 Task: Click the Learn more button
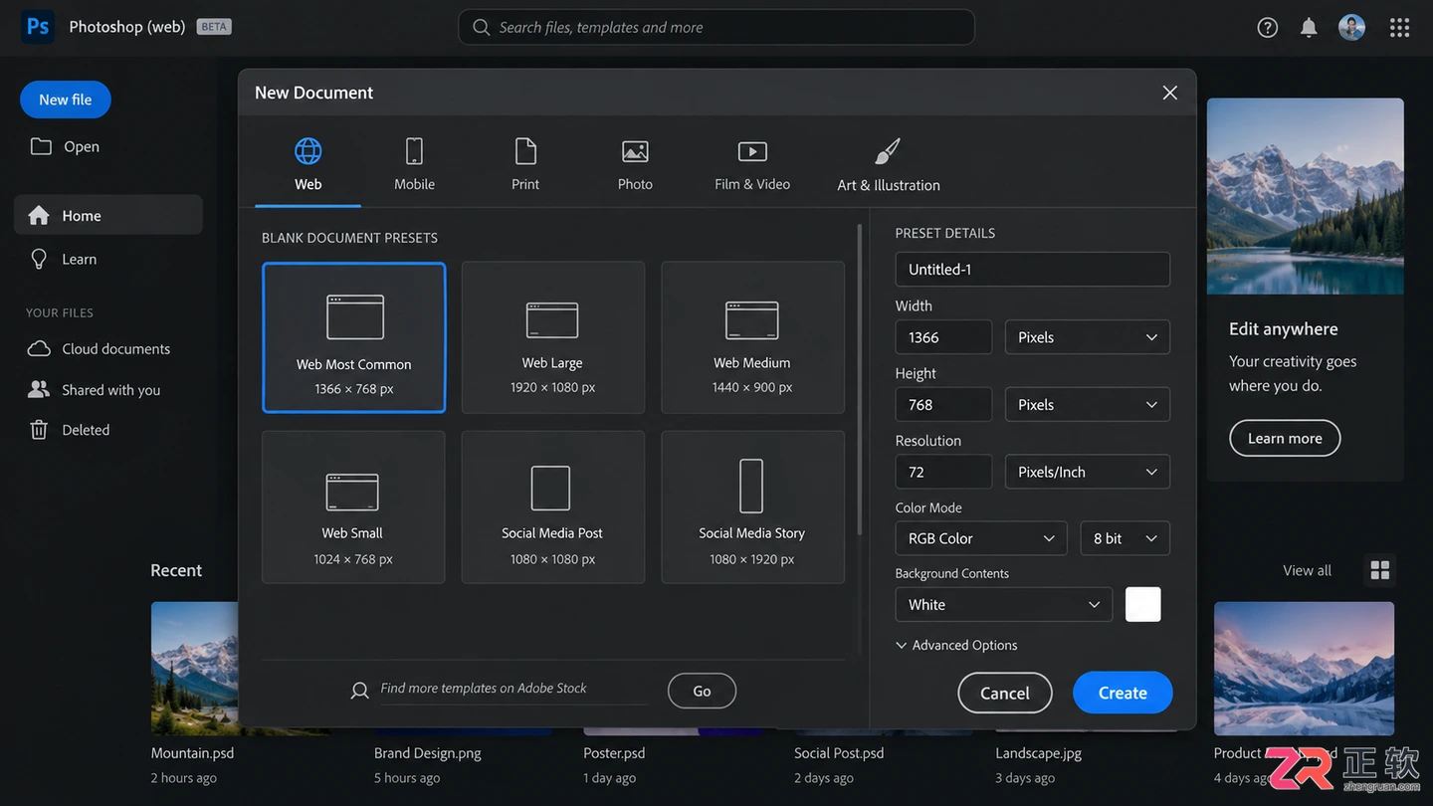1285,438
